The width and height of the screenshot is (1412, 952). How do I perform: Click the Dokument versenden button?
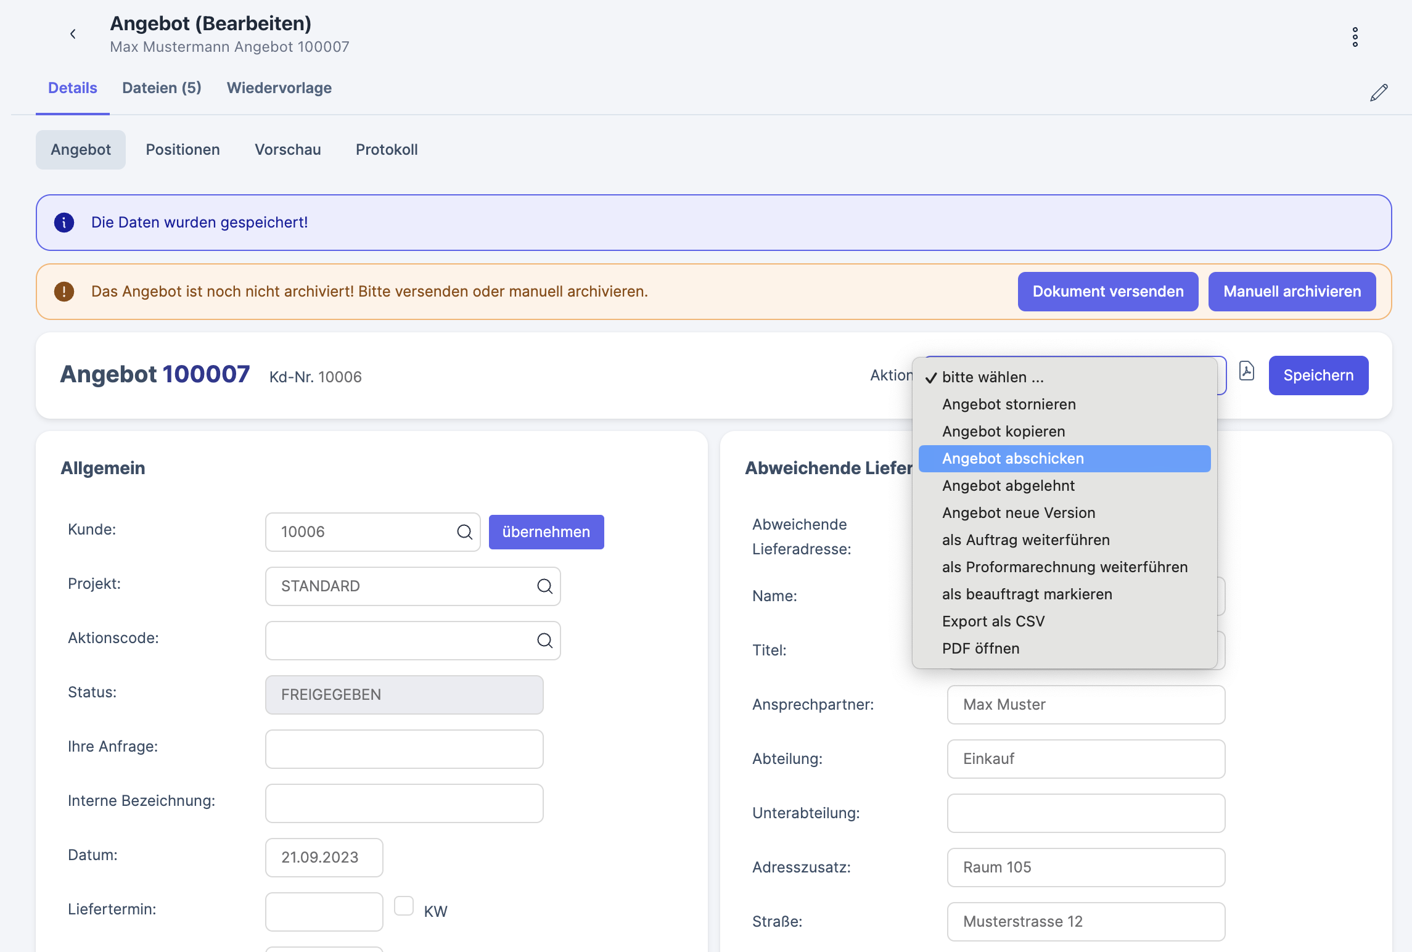[x=1107, y=292]
